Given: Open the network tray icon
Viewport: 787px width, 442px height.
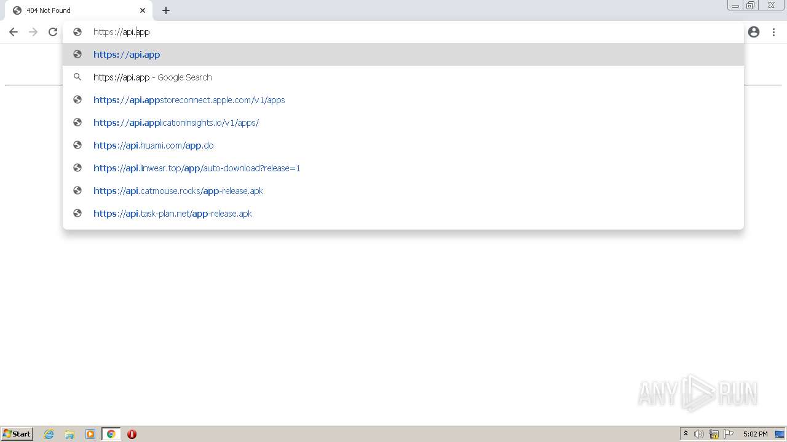Looking at the screenshot, I should point(714,434).
